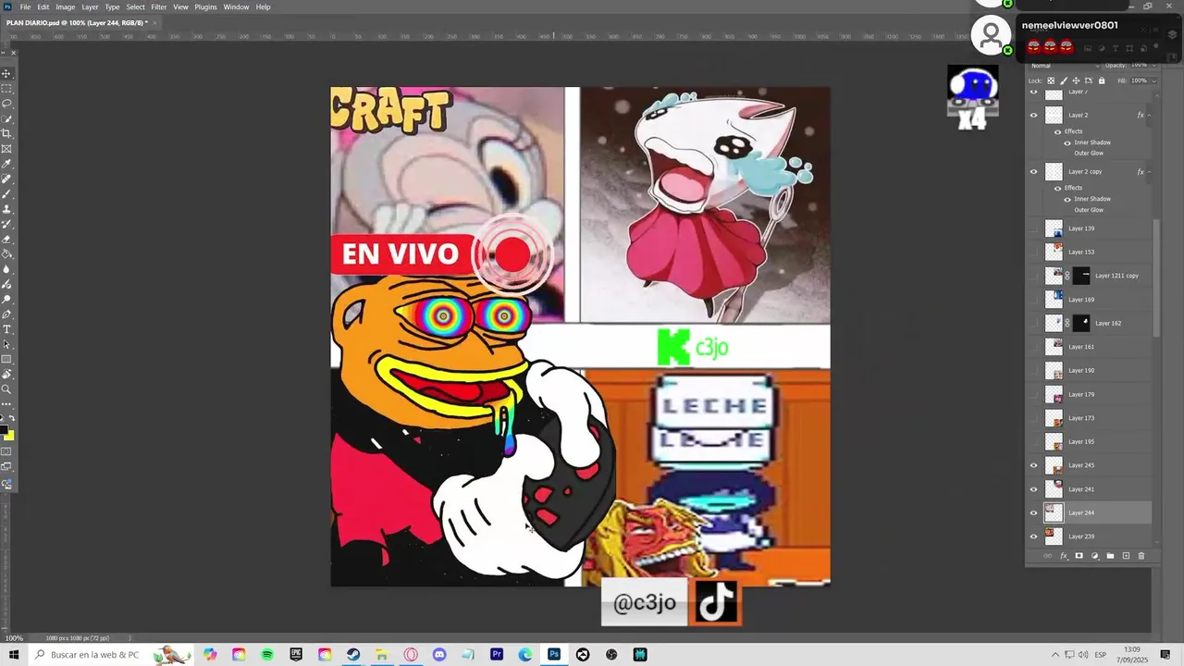Select the Pen tool

6,314
